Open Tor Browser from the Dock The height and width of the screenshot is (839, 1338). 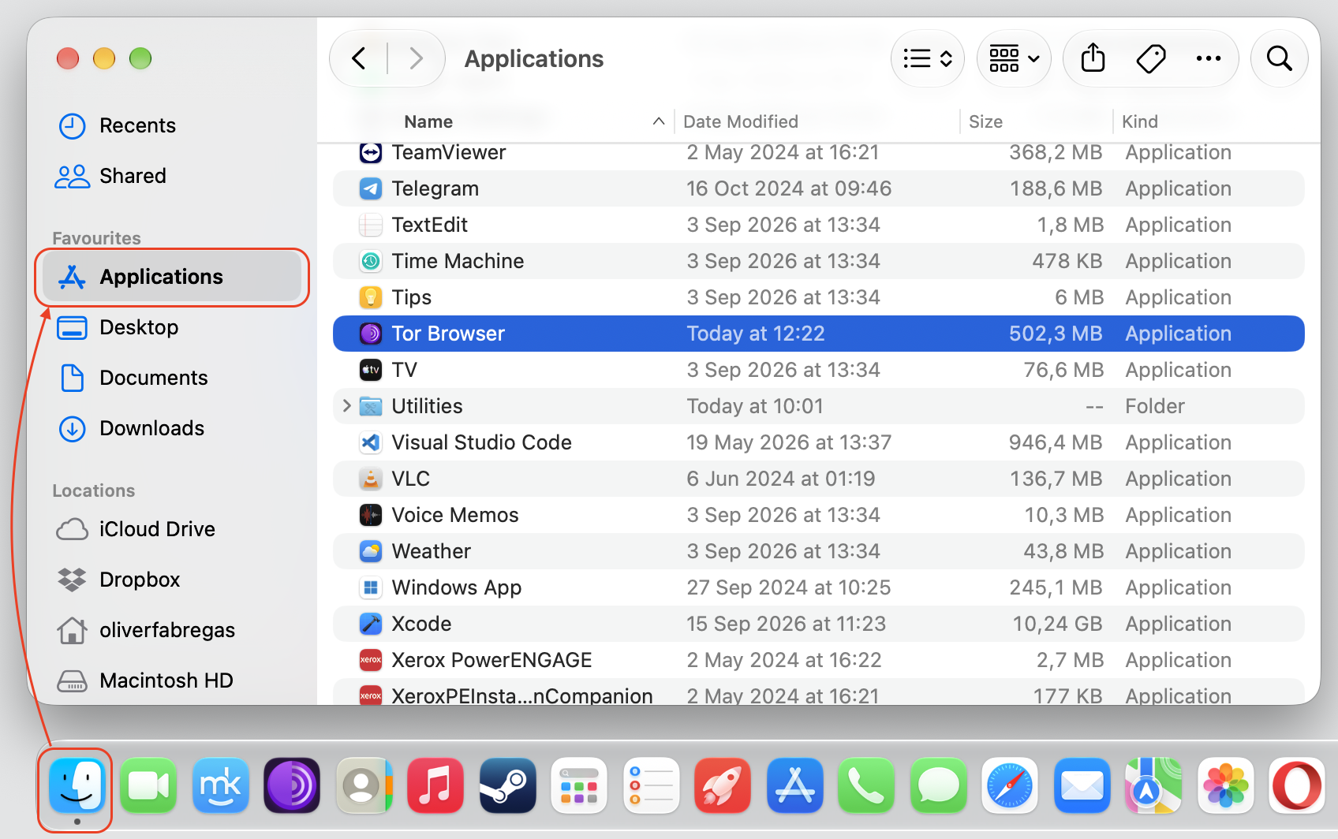coord(292,785)
